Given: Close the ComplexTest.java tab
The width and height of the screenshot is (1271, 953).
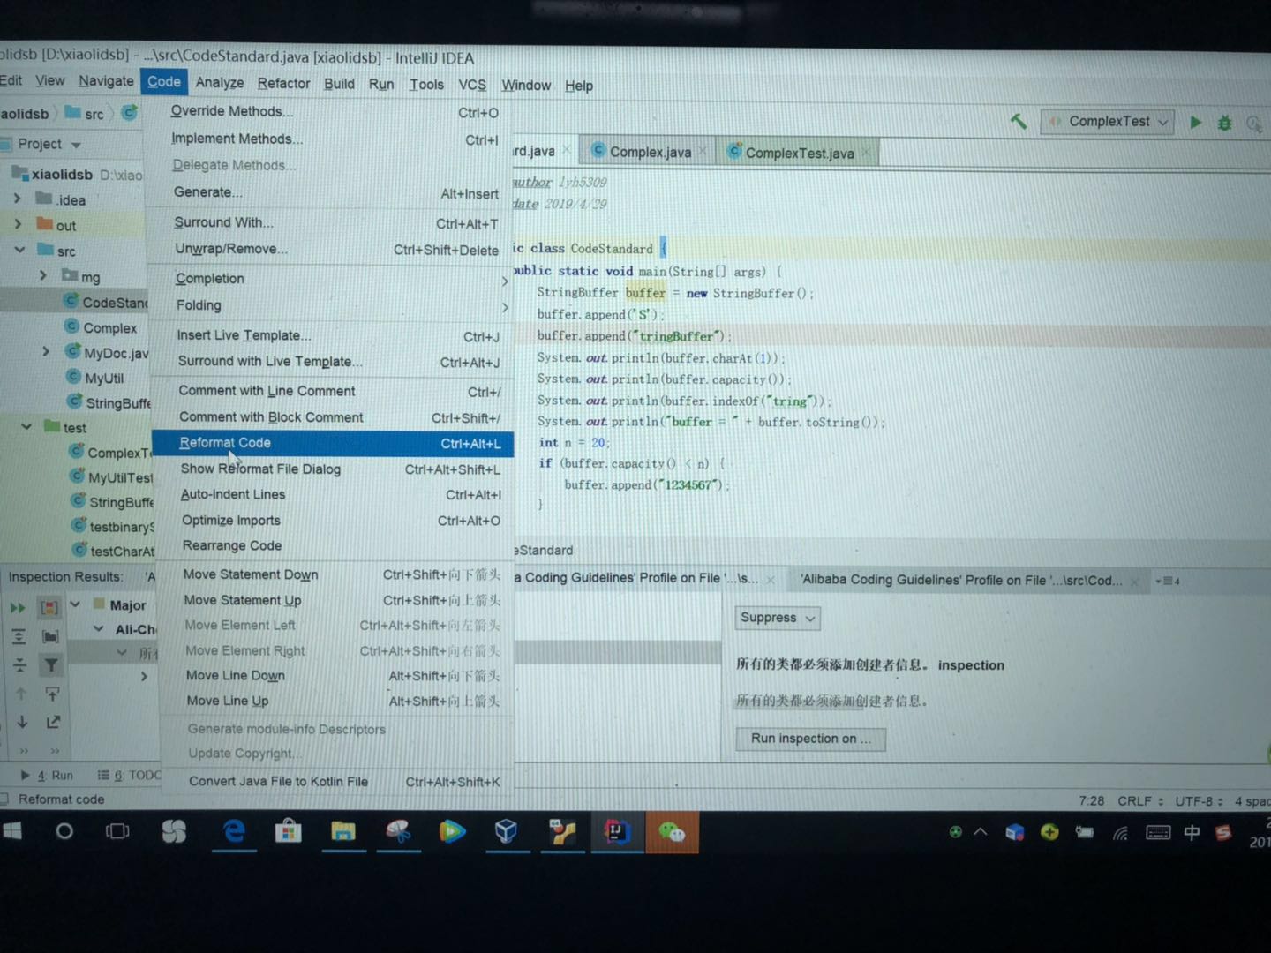Looking at the screenshot, I should 866,153.
